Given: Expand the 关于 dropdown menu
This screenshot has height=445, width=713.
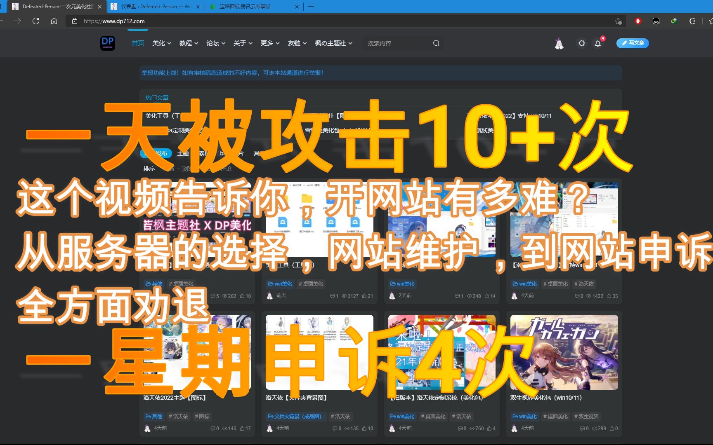Looking at the screenshot, I should point(243,43).
